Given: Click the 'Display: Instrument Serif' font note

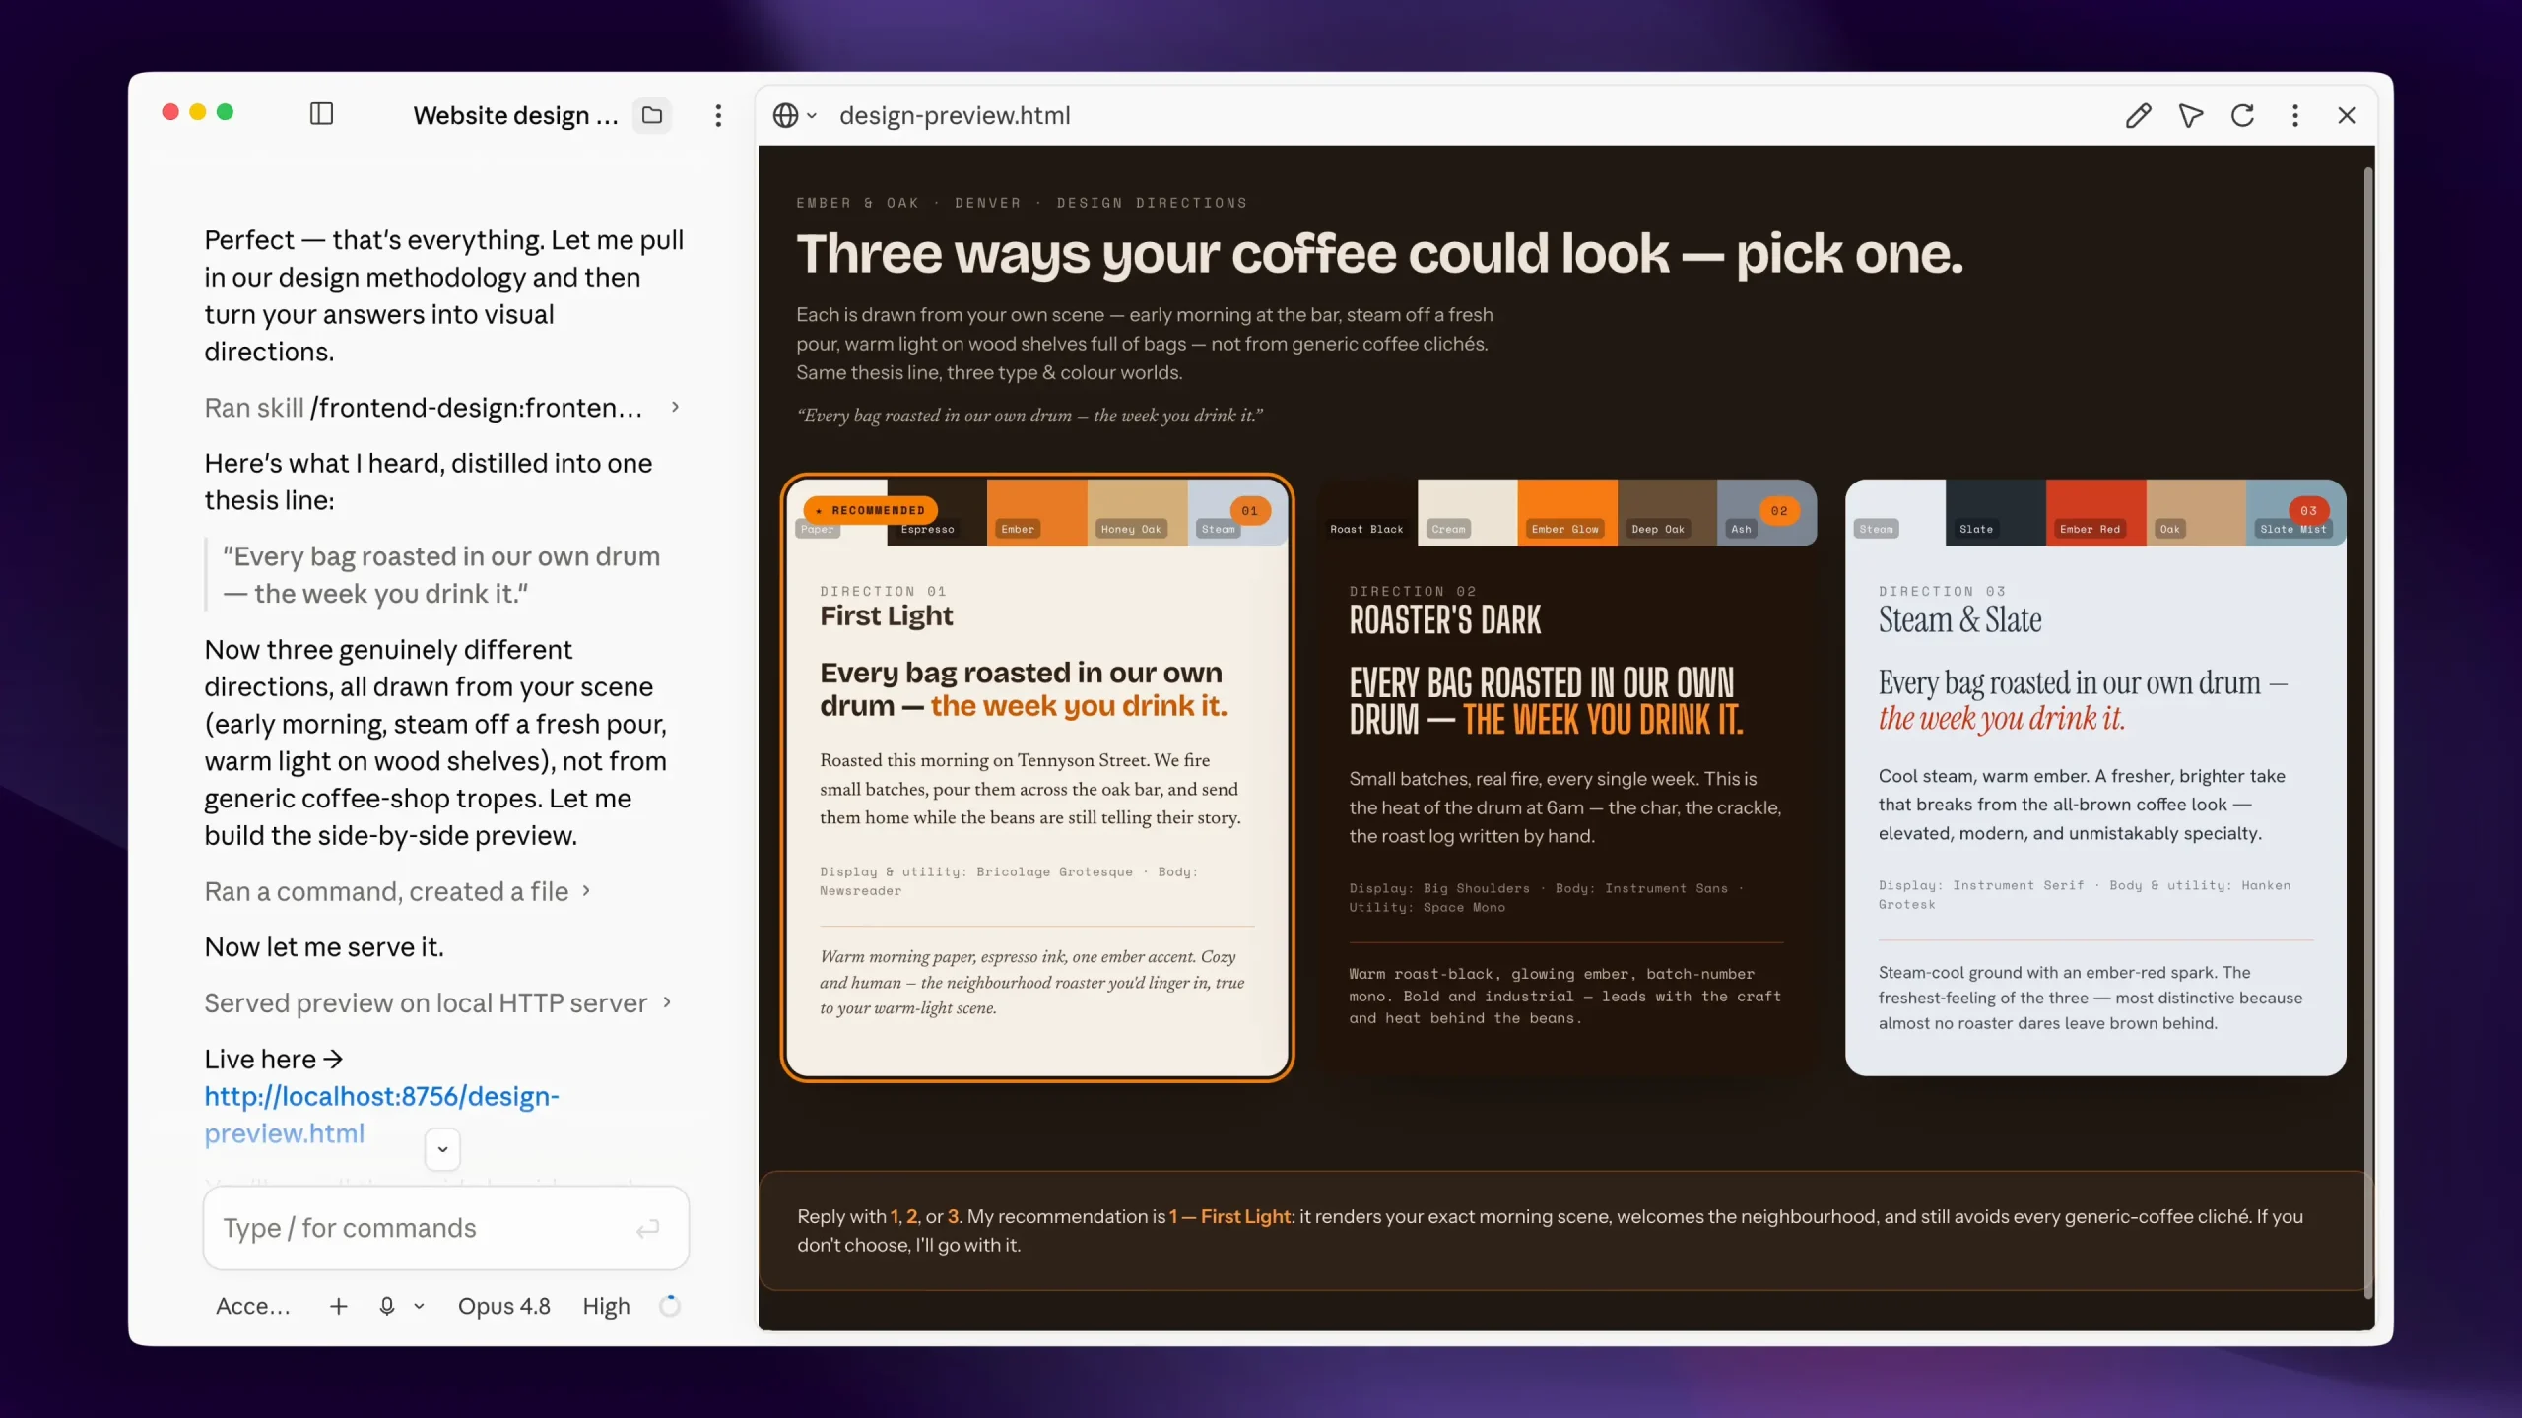Looking at the screenshot, I should tap(2084, 894).
